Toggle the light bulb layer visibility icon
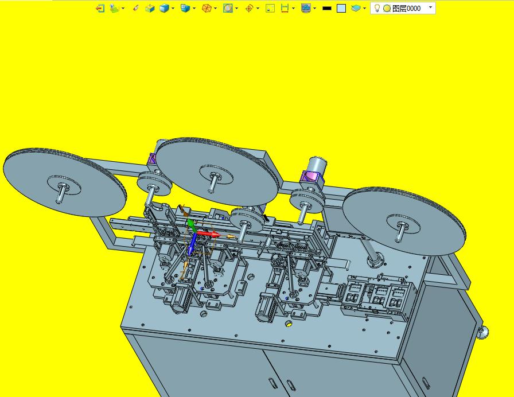 (x=377, y=8)
